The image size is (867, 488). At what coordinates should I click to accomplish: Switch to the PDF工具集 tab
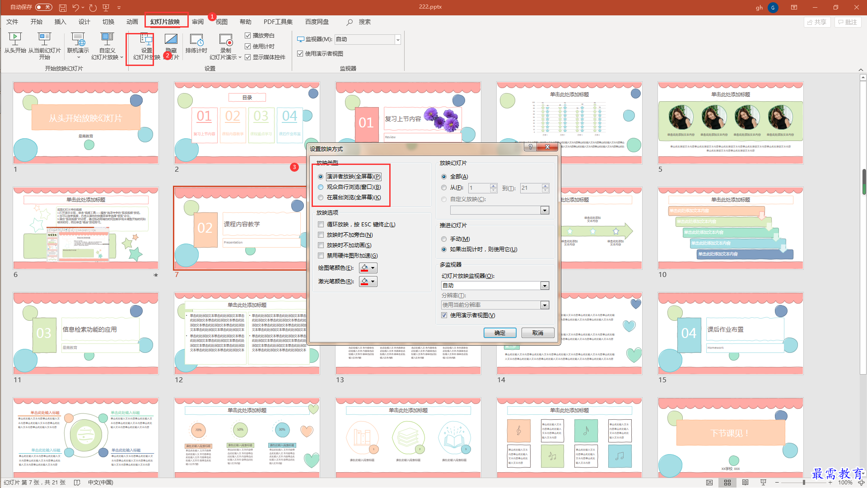tap(278, 22)
